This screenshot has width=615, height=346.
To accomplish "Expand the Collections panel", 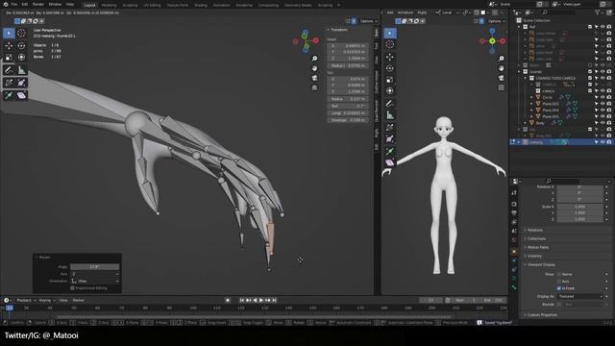I will point(536,239).
